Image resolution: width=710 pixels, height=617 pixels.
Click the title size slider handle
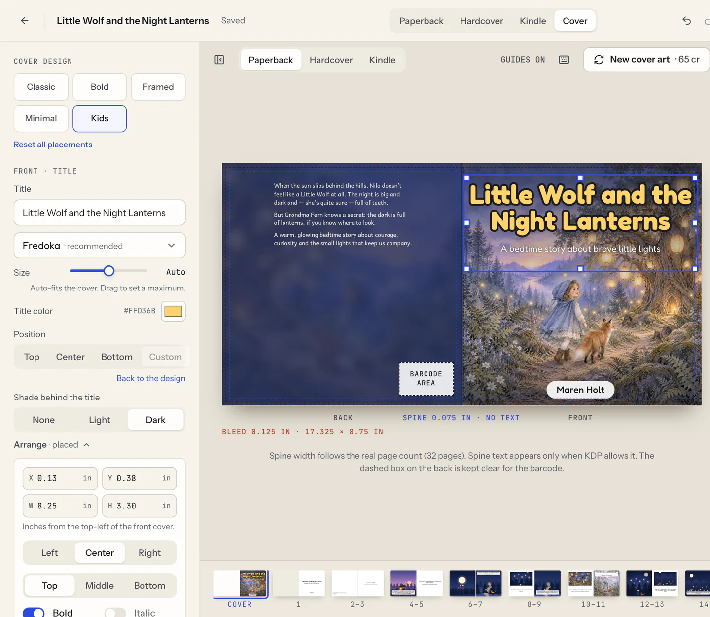click(x=109, y=271)
